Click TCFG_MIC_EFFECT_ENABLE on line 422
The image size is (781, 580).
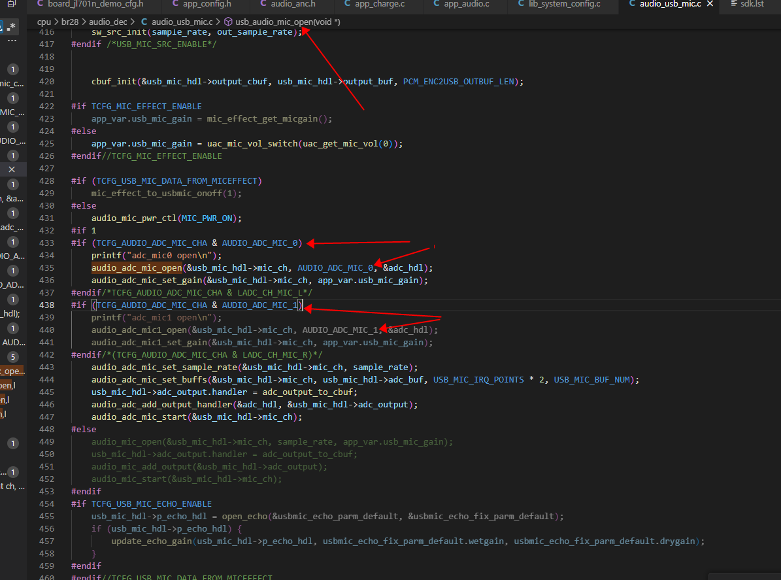click(146, 107)
